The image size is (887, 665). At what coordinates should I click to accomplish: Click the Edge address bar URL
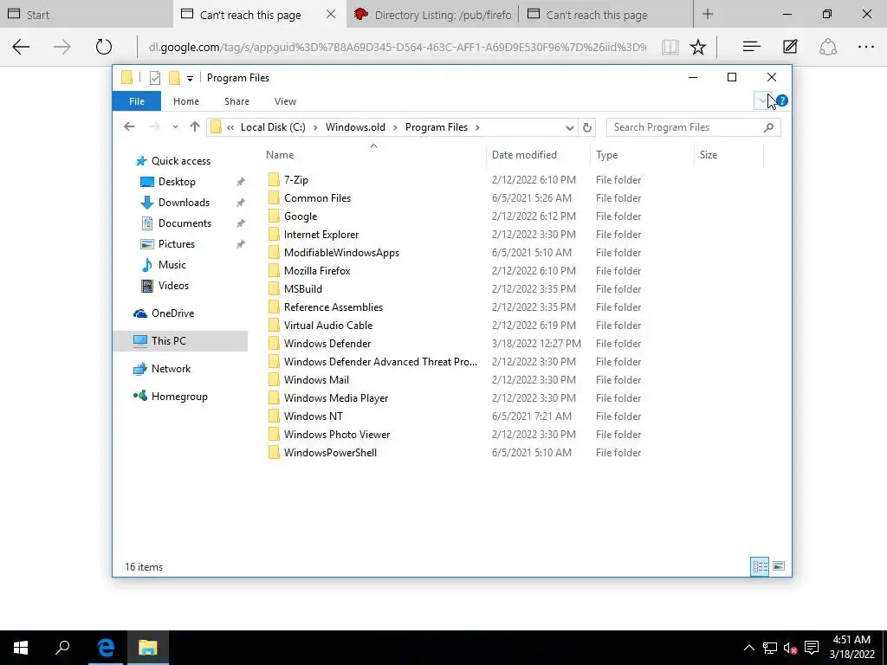[397, 47]
